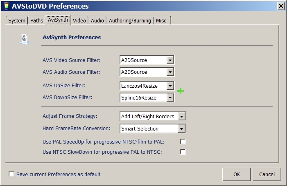Viewport: 287px width, 186px height.
Task: Expand the AVS UpSize Filter dropdown
Action: (x=170, y=86)
